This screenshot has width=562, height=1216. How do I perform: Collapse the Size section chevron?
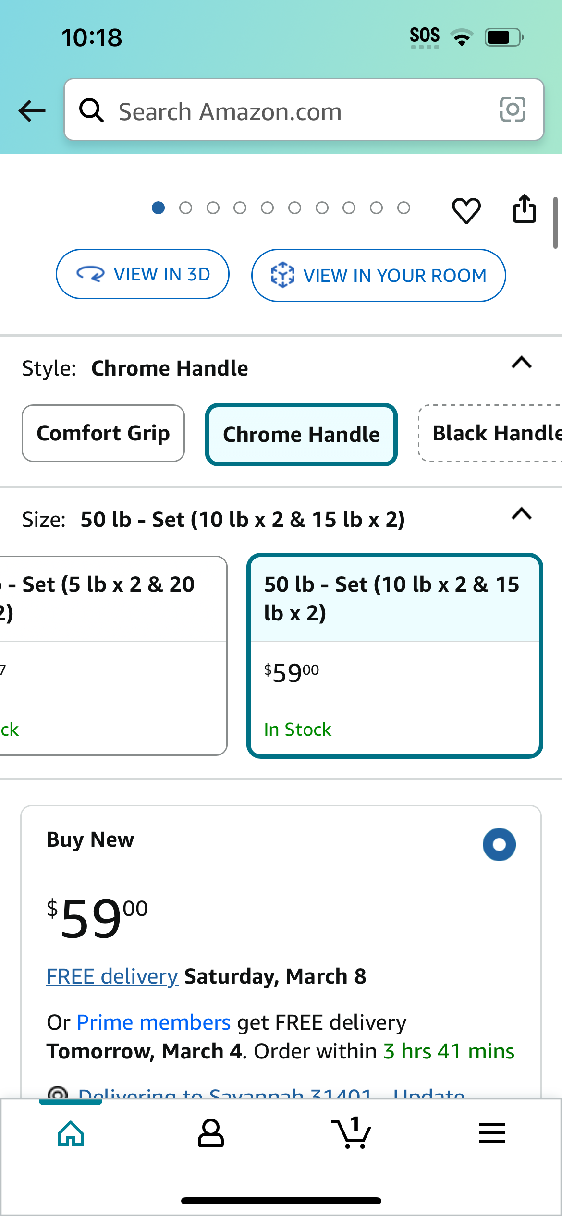coord(522,514)
